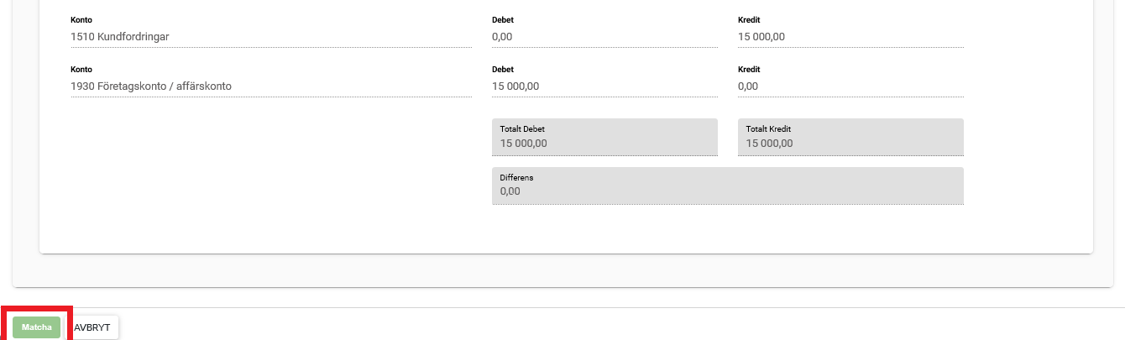Click the Totalt Kredit label text
This screenshot has height=340, width=1125.
[x=769, y=129]
